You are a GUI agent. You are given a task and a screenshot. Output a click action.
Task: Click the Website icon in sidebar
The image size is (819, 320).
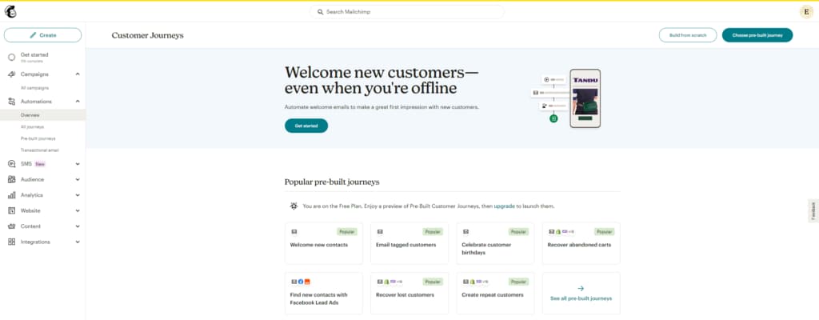point(11,210)
